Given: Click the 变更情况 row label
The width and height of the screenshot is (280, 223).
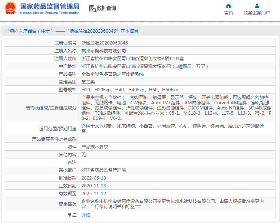Looking at the screenshot, I should (x=67, y=204).
